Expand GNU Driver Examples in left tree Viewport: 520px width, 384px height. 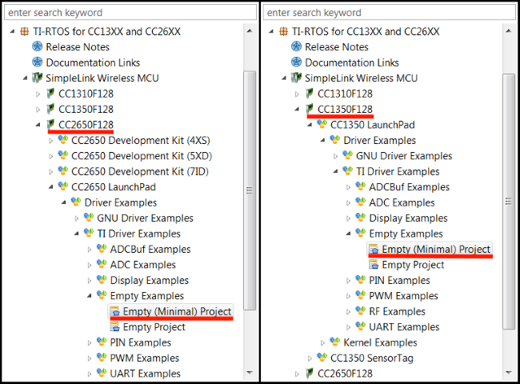click(78, 218)
